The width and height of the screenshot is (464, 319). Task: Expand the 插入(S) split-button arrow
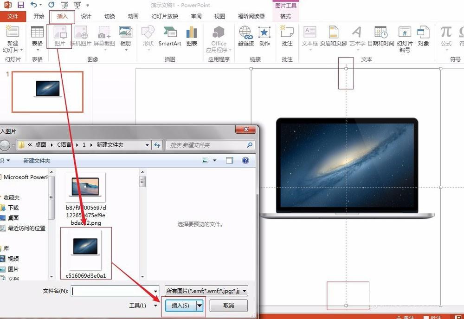click(200, 305)
